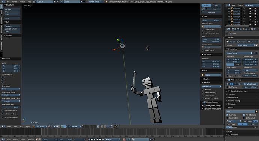The height and width of the screenshot is (141, 259).
Task: Open the File menu
Action: [x=8, y=1]
